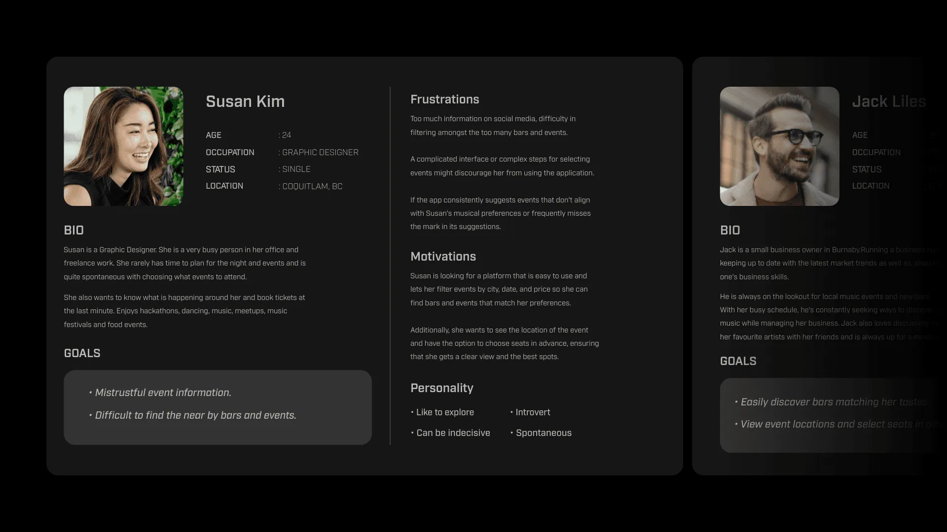Screen dimensions: 947x532
Task: Click Susan's AGE label
Action: pyautogui.click(x=214, y=135)
